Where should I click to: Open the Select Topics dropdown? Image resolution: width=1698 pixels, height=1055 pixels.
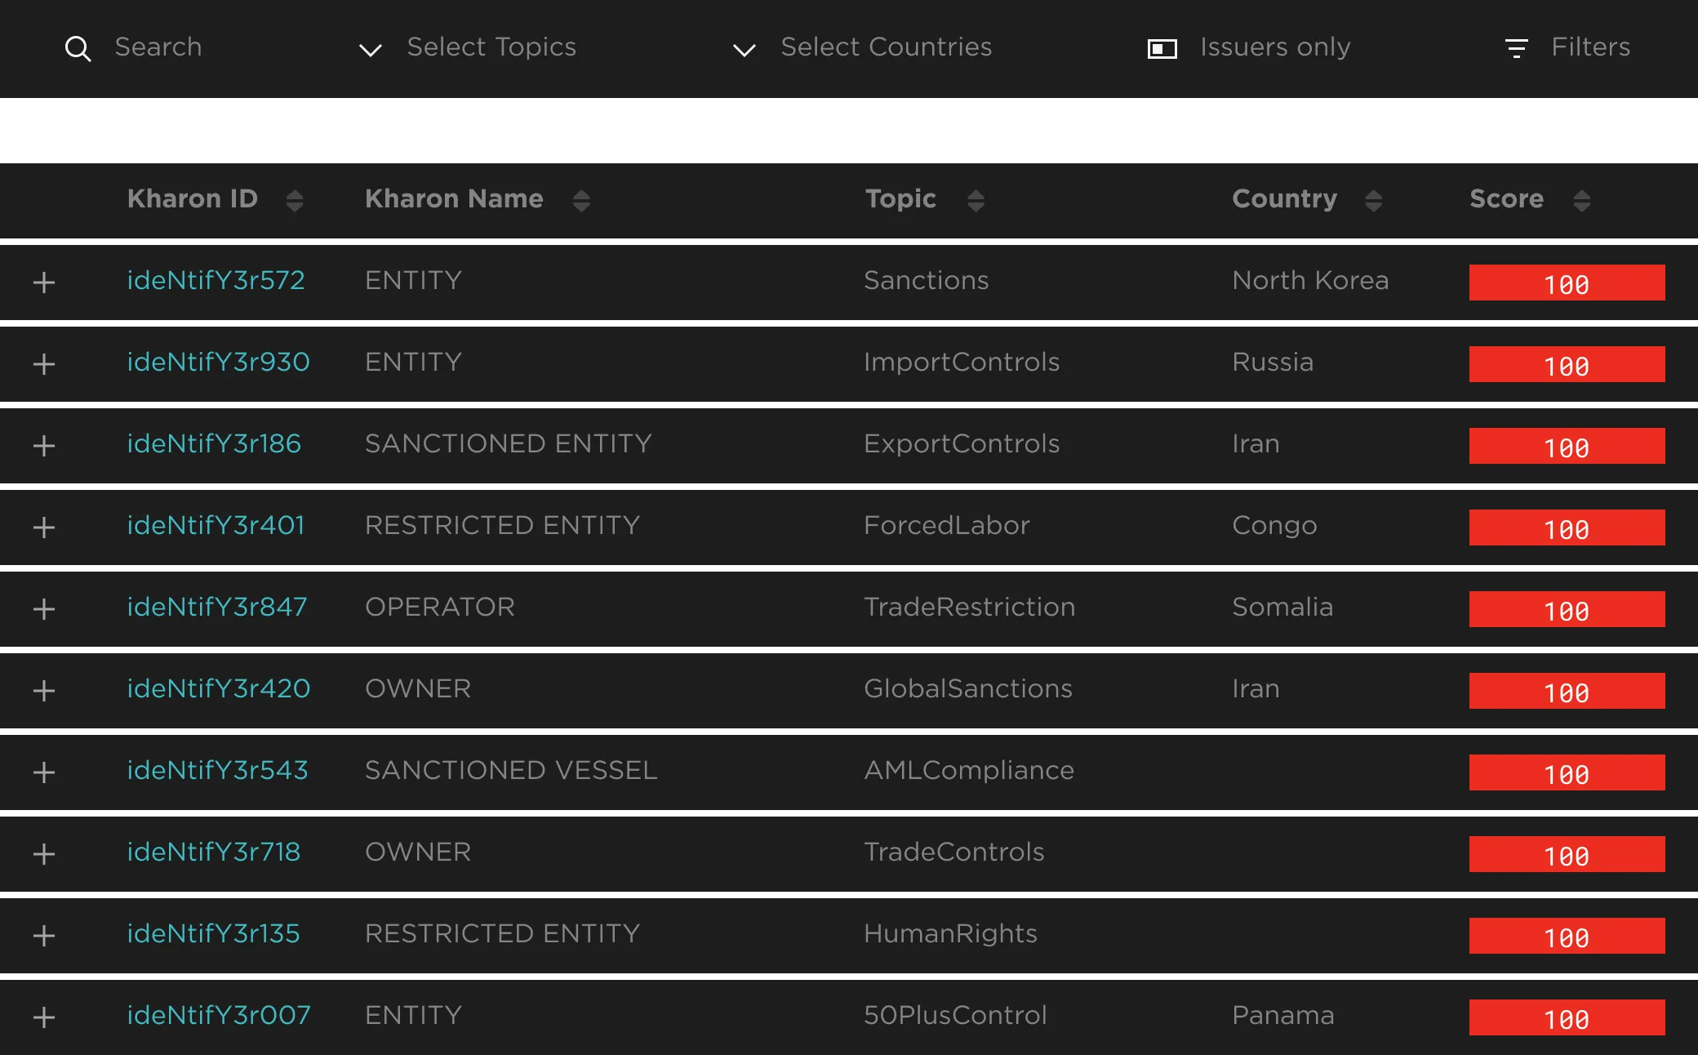[468, 47]
